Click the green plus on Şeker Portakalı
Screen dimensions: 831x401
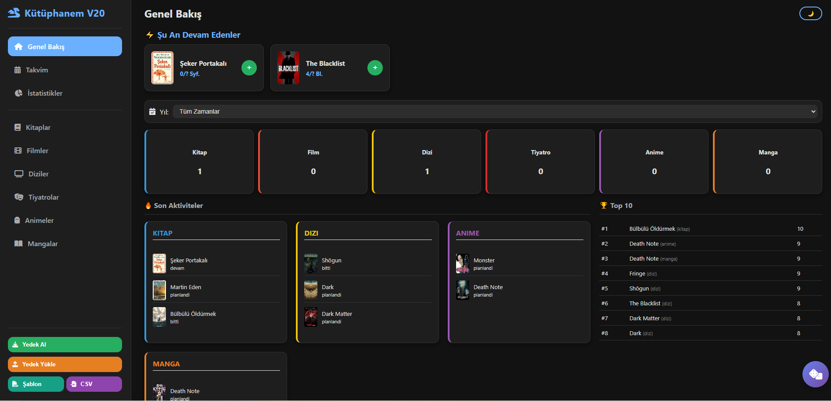pos(249,68)
